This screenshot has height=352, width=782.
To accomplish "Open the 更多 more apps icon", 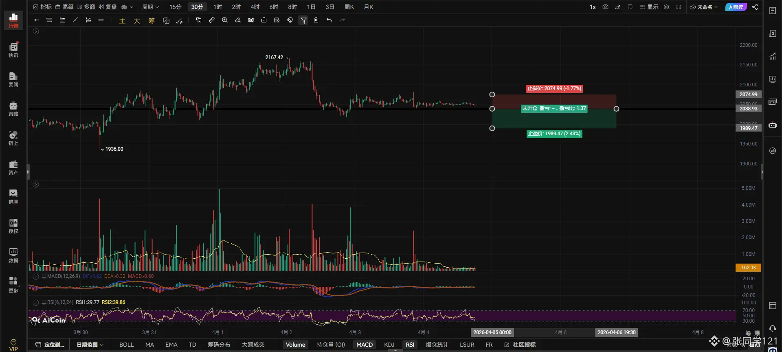I will (13, 284).
